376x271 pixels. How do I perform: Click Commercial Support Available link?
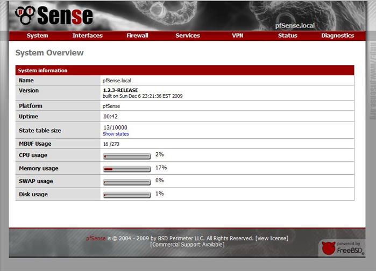(187, 245)
